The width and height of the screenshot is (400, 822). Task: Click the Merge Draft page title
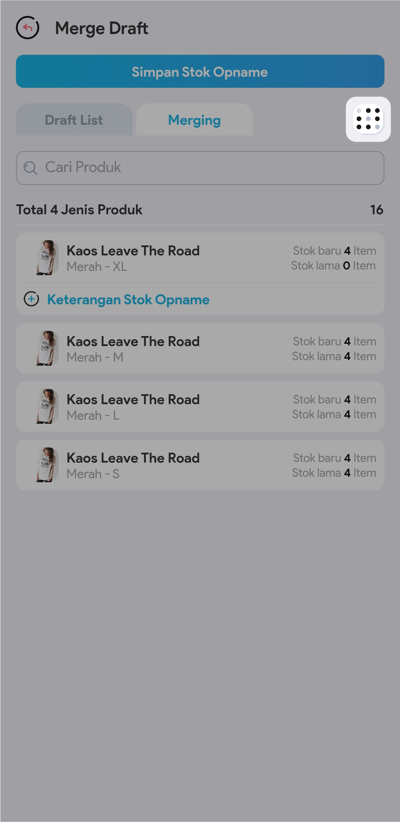(x=101, y=28)
